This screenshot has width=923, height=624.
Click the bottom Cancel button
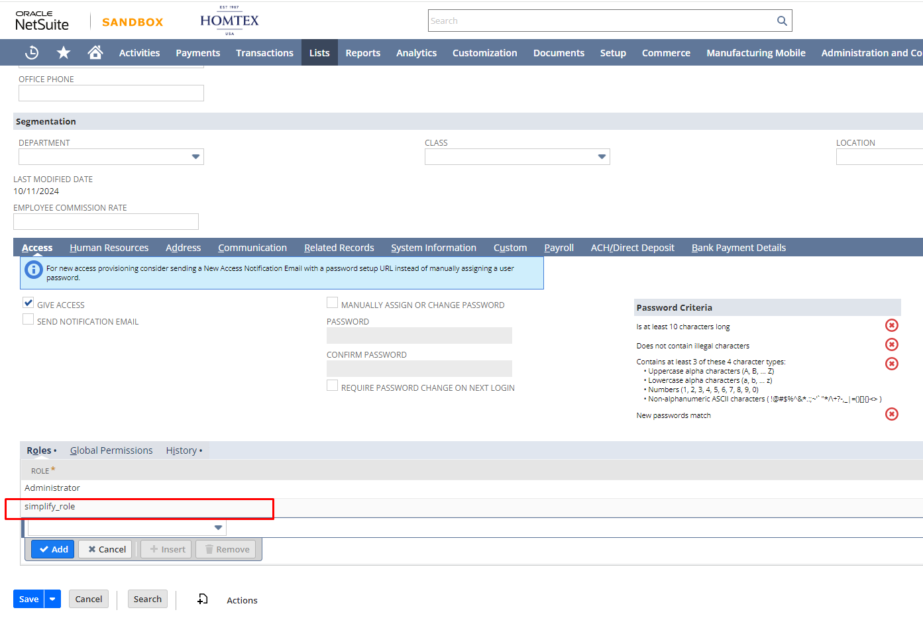click(88, 599)
